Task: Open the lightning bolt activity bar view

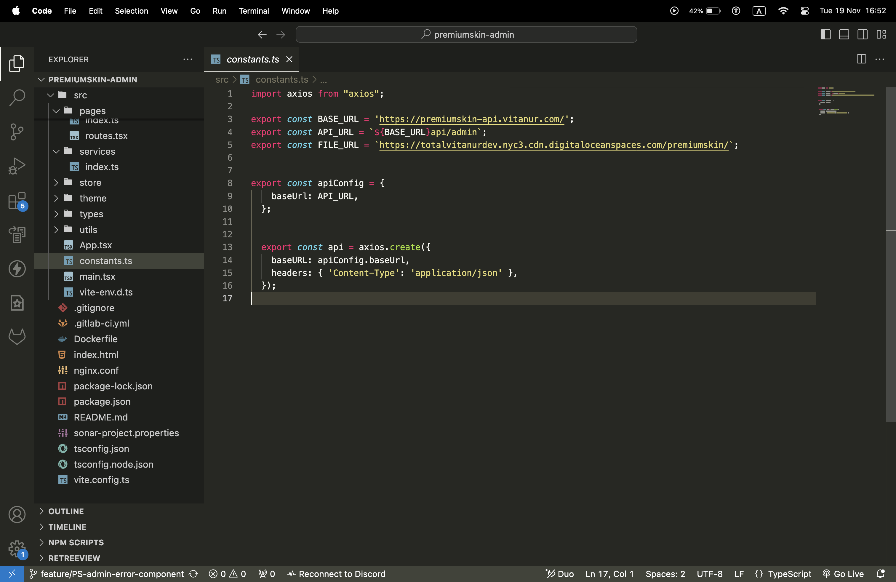Action: [17, 269]
